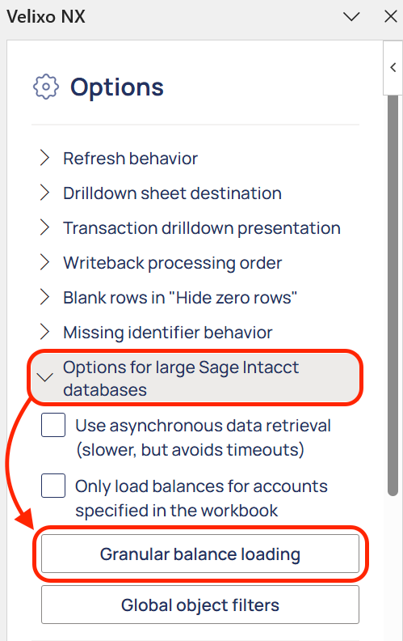Click the task pane dropdown arrow icon

[x=351, y=17]
